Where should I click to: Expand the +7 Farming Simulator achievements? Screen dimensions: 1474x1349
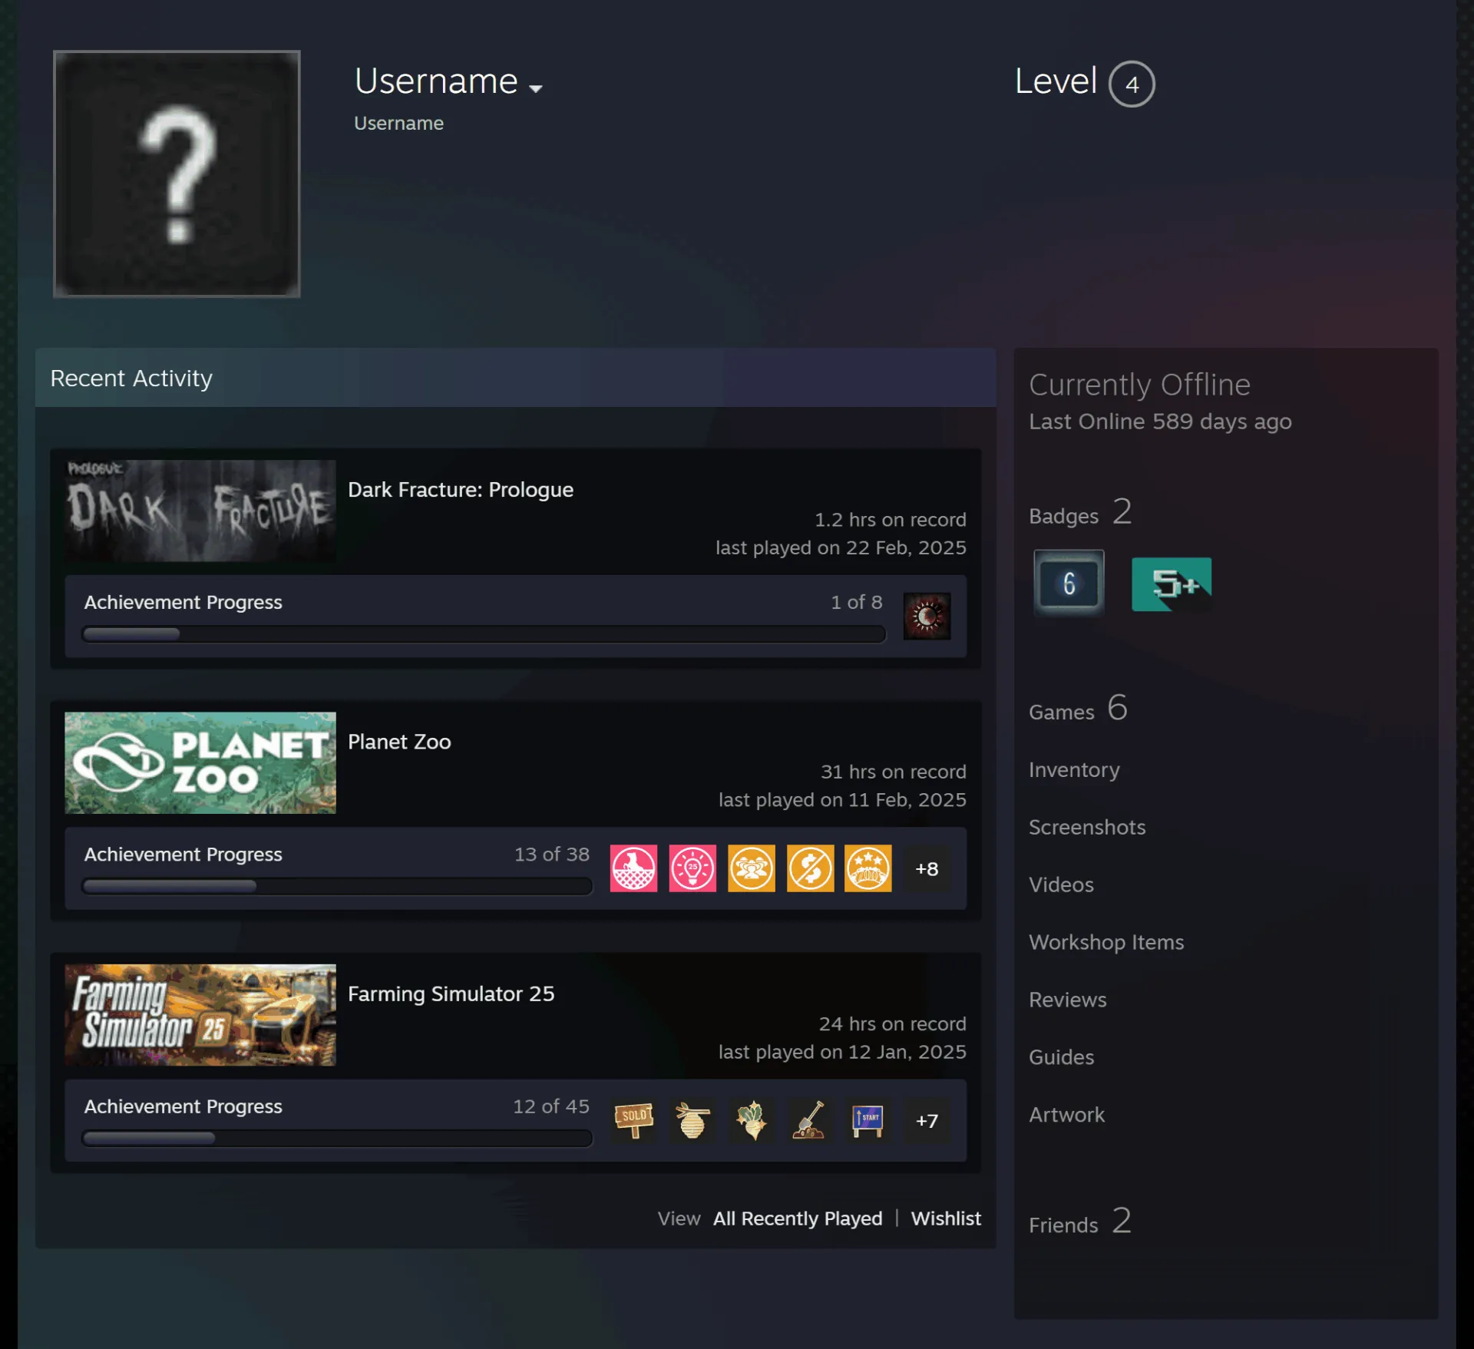(927, 1120)
